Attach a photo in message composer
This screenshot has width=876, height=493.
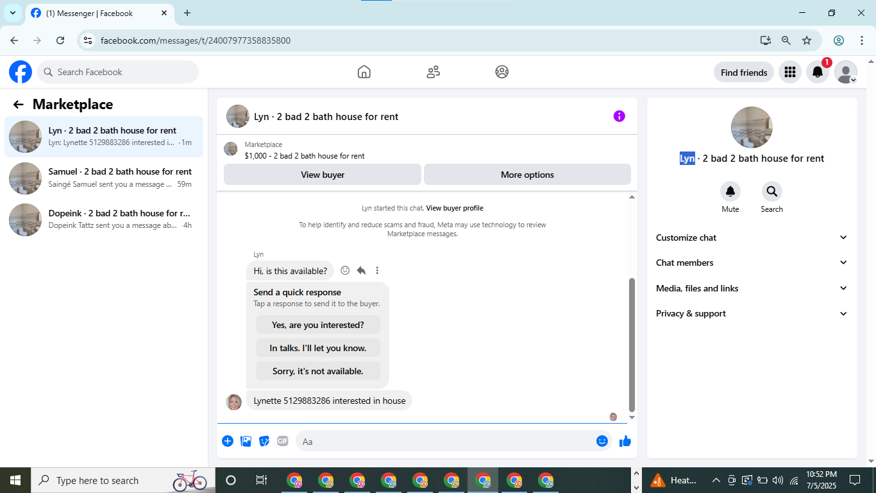[246, 441]
